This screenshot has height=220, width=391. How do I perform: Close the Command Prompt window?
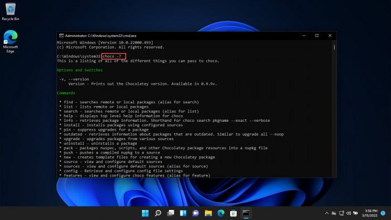(330, 36)
